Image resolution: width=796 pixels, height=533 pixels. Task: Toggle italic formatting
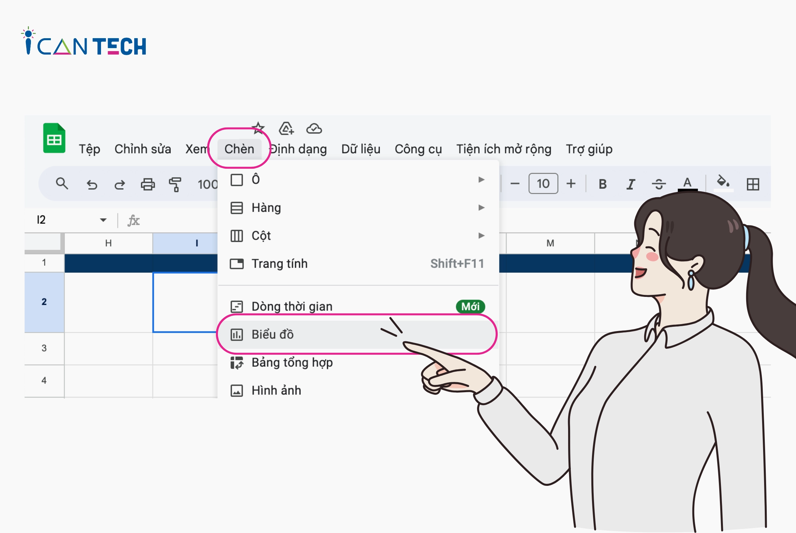tap(631, 184)
